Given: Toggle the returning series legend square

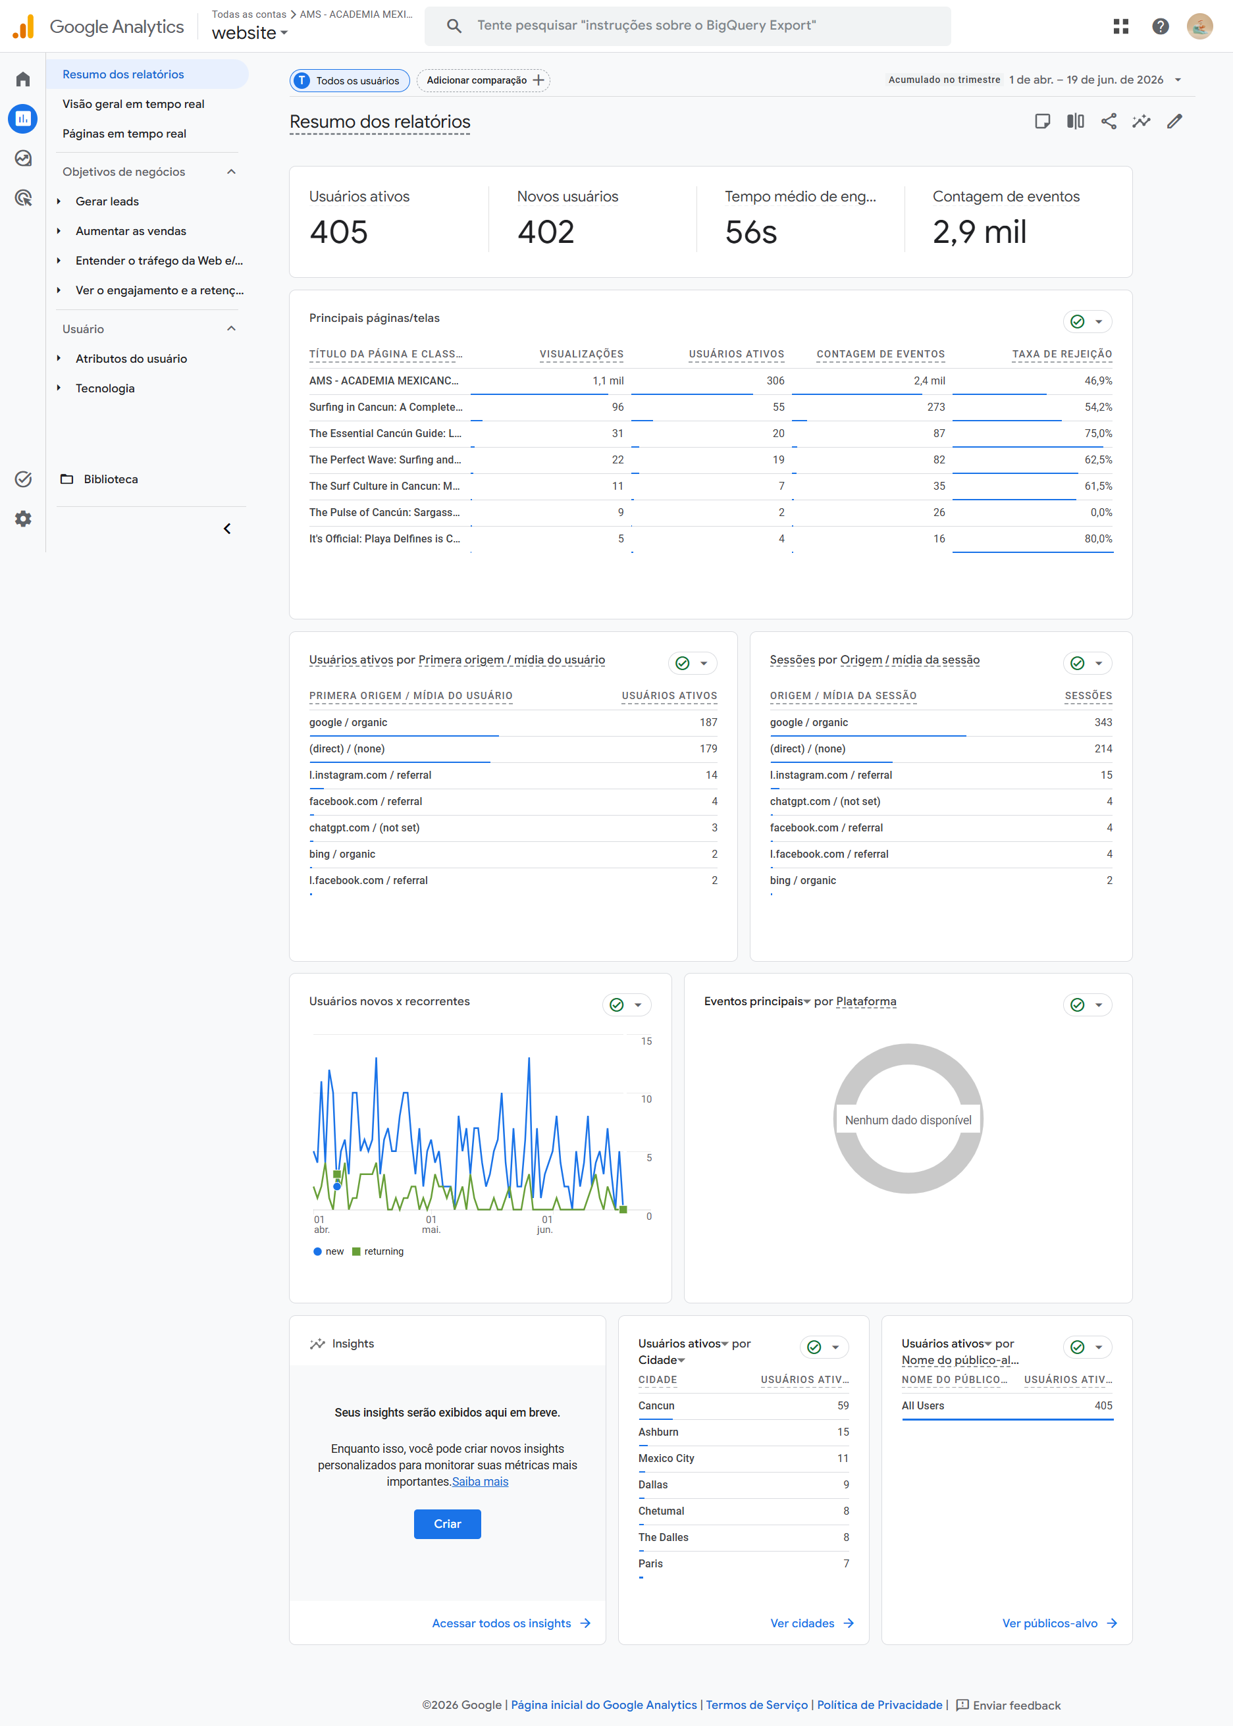Looking at the screenshot, I should pyautogui.click(x=356, y=1251).
